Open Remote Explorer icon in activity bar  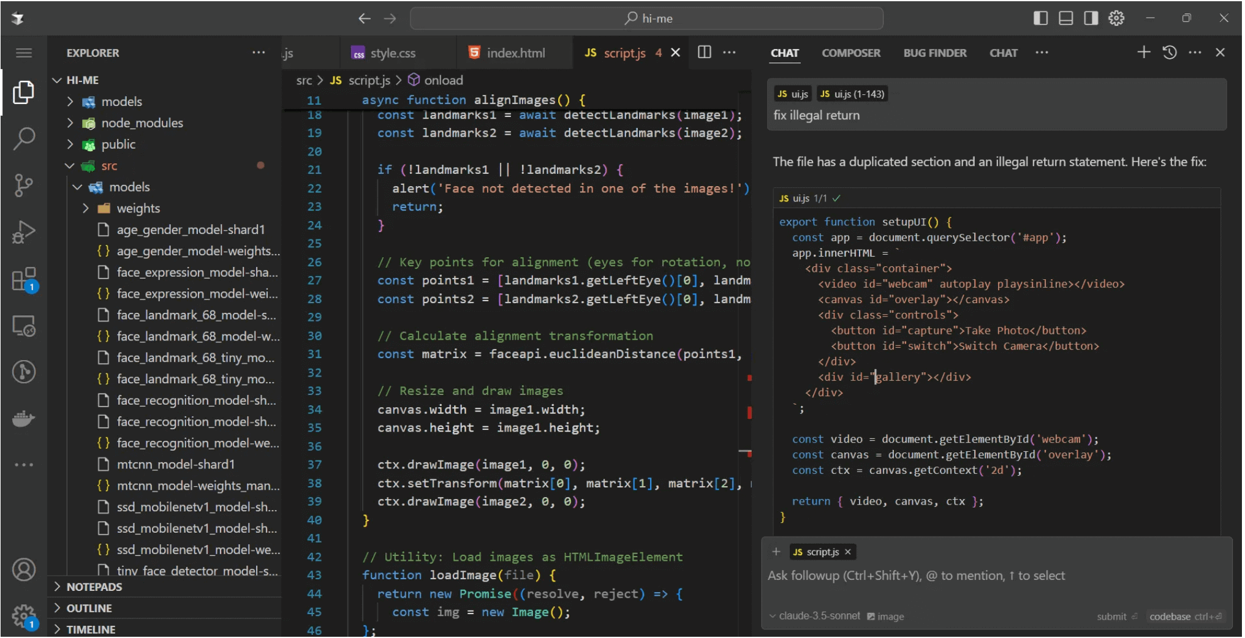[23, 326]
